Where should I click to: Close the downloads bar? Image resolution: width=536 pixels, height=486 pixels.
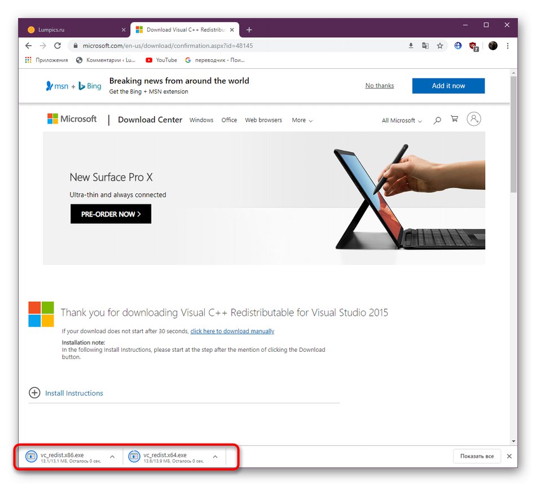[509, 456]
